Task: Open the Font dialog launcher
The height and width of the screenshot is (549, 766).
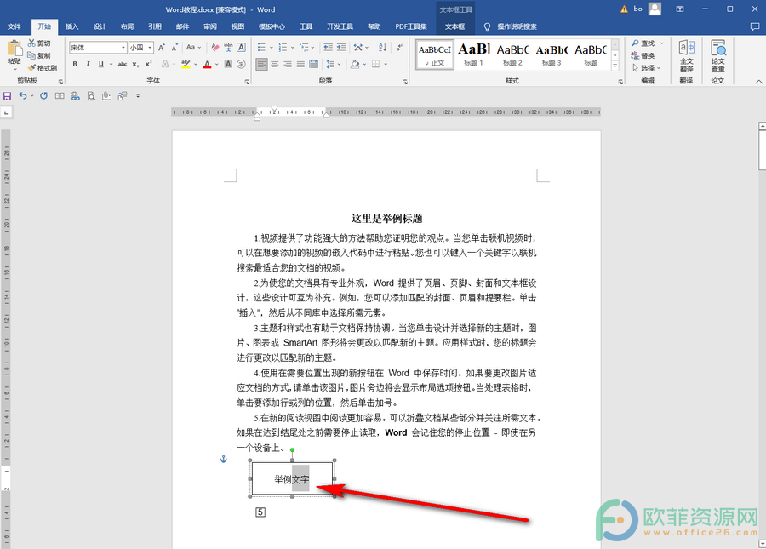Action: (x=247, y=82)
